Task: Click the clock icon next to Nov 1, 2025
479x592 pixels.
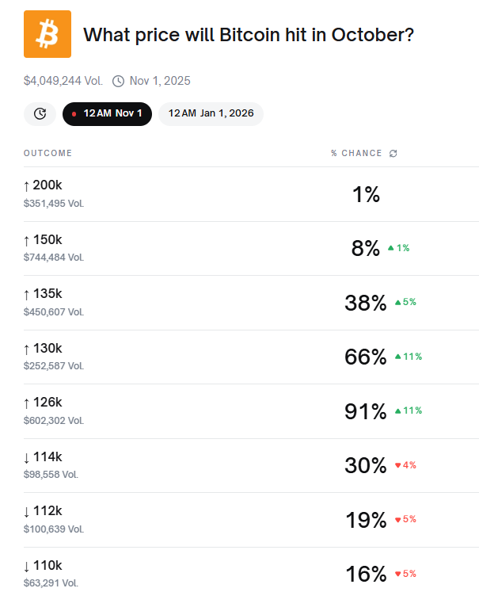Action: pos(119,81)
